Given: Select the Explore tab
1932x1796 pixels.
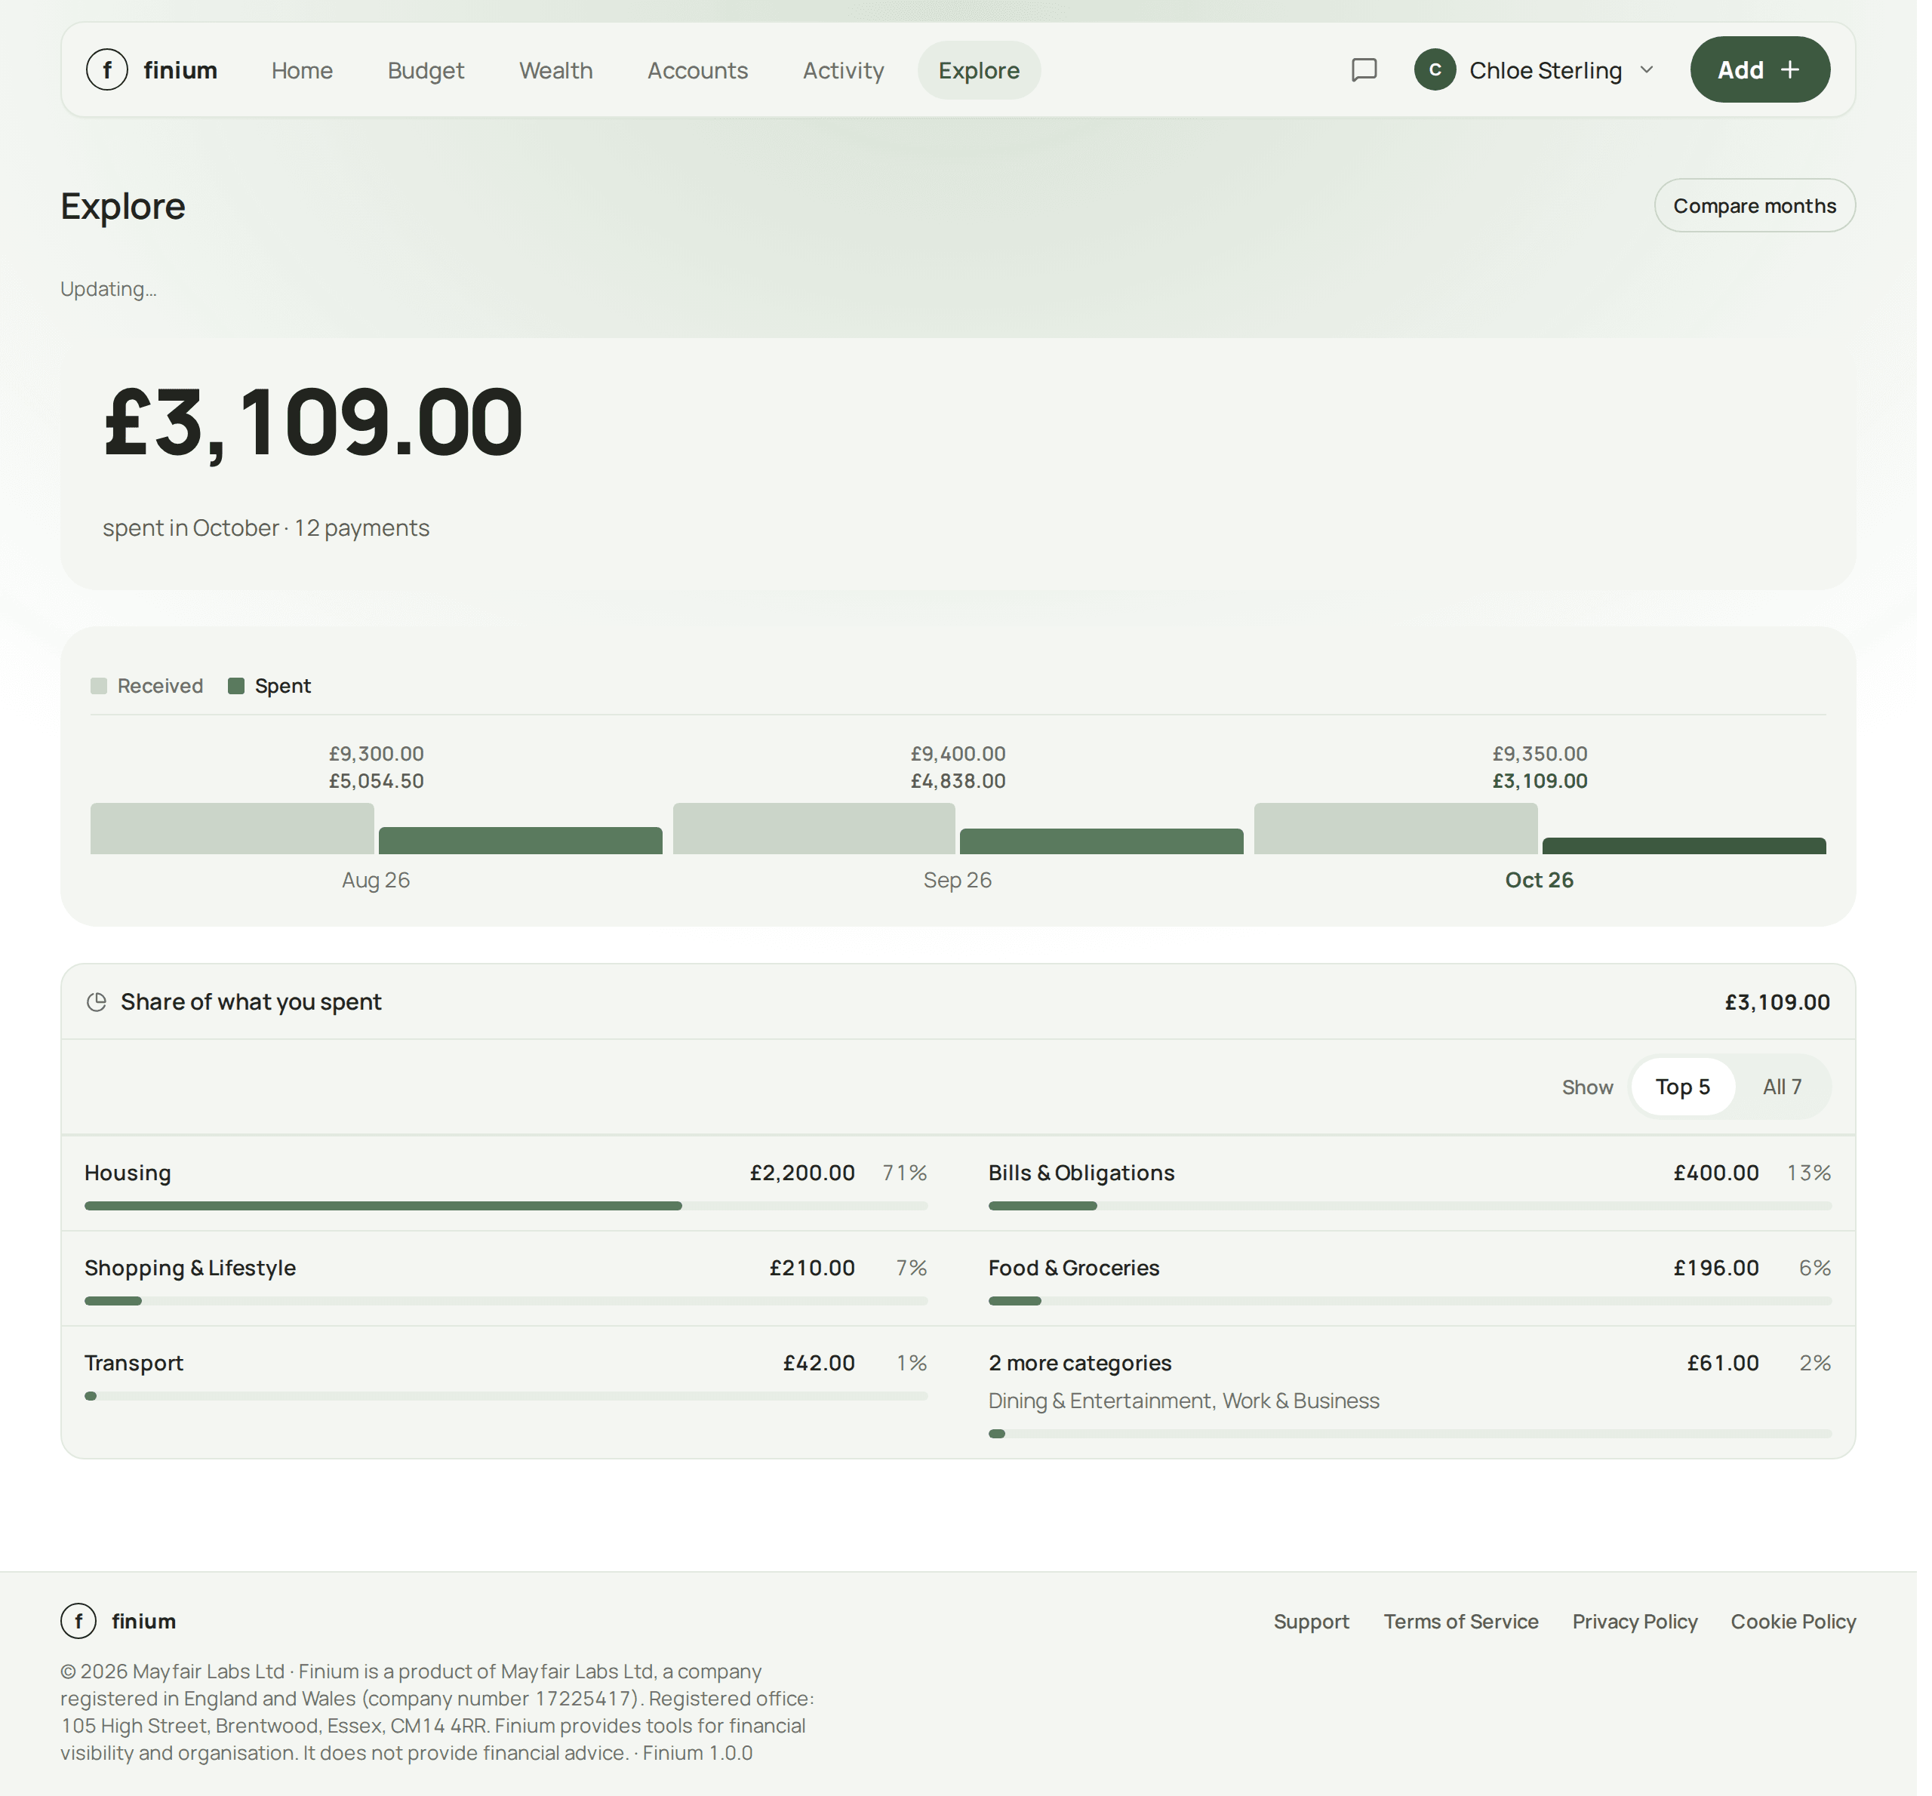Looking at the screenshot, I should (979, 70).
